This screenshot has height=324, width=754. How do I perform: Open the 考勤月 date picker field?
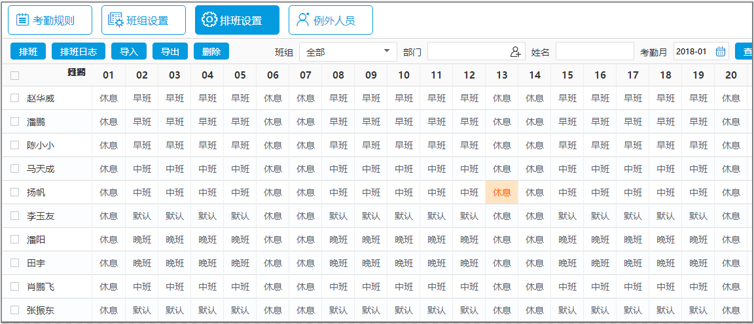point(694,52)
